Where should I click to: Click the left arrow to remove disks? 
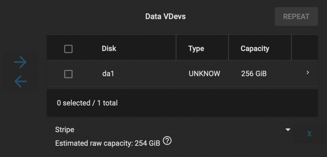click(x=20, y=81)
